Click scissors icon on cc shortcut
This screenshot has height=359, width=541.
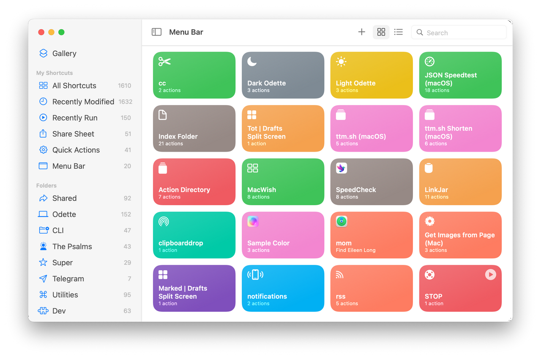point(164,62)
